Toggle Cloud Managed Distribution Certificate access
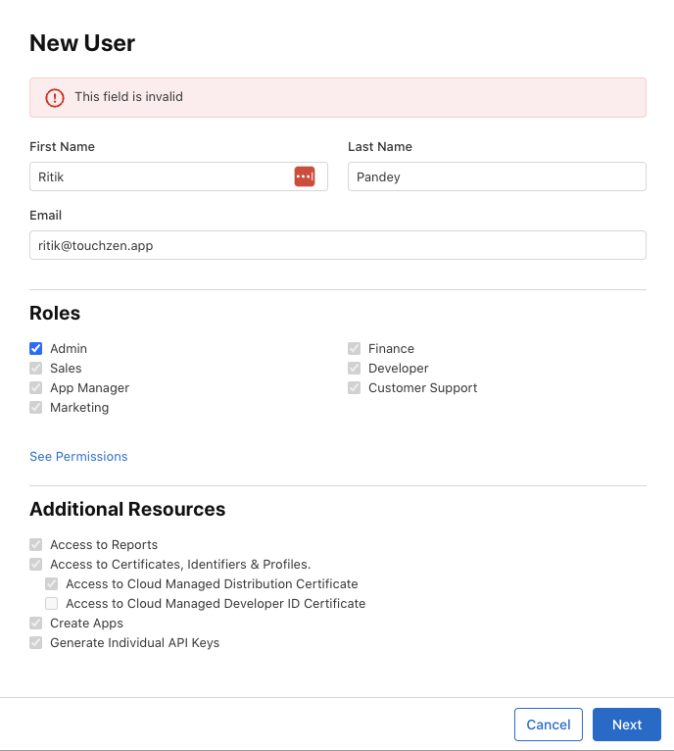 point(52,584)
